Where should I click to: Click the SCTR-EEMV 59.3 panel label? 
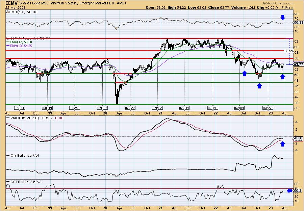pyautogui.click(x=24, y=182)
